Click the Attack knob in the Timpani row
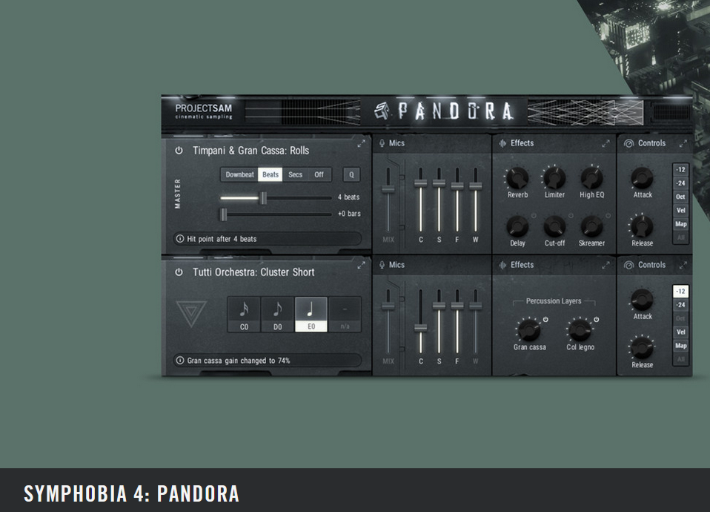The height and width of the screenshot is (512, 710). (642, 177)
